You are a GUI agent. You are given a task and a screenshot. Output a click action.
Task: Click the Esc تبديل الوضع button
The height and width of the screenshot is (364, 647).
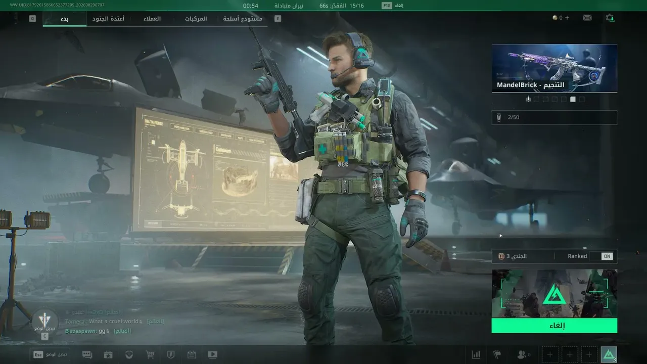click(x=50, y=354)
